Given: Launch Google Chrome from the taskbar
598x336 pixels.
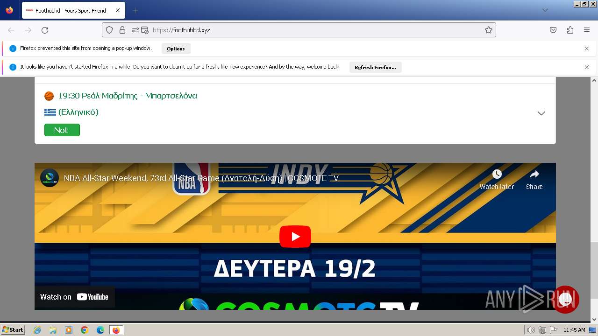Looking at the screenshot, I should (85, 330).
